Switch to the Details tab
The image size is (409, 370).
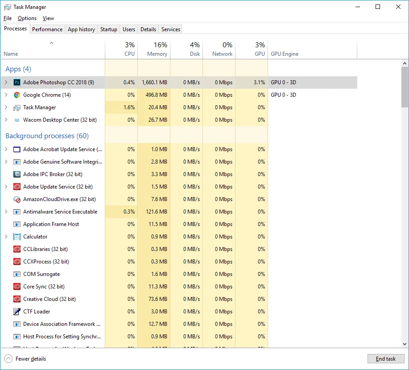point(148,29)
